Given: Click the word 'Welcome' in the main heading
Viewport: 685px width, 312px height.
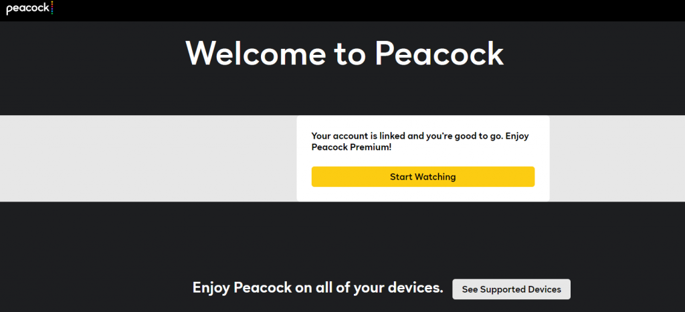Looking at the screenshot, I should point(256,54).
